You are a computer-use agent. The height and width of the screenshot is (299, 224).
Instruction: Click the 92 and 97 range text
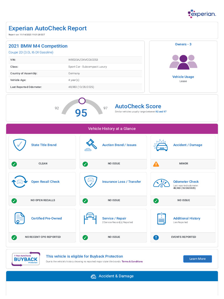click(x=161, y=112)
